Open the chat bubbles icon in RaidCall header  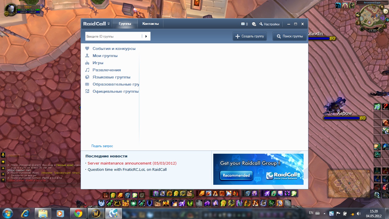(254, 24)
